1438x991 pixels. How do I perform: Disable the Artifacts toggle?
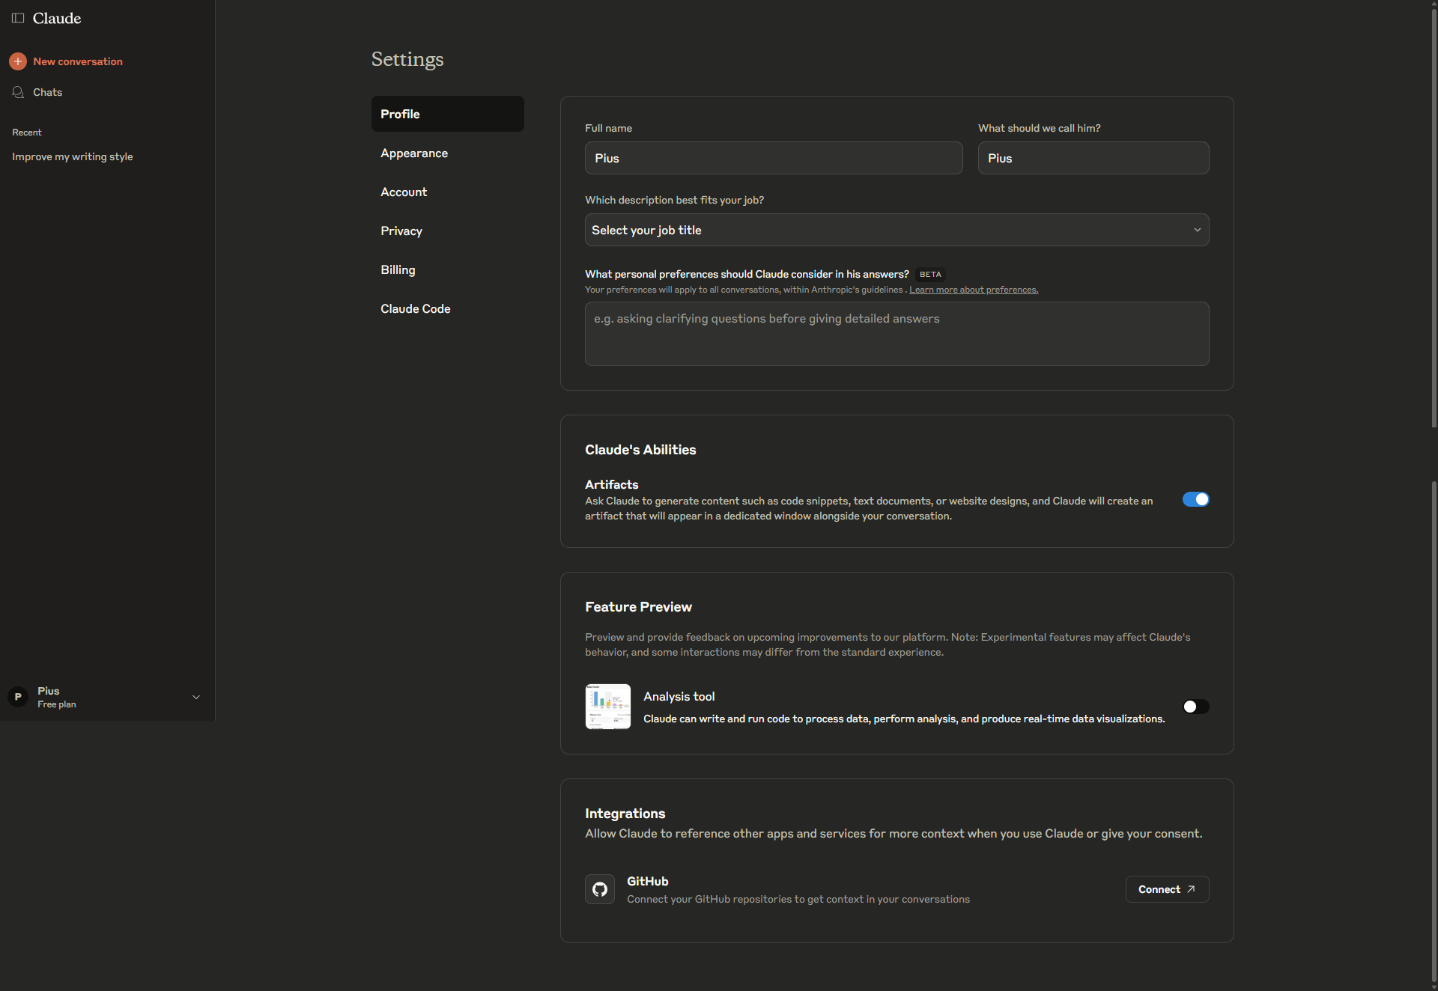point(1195,499)
